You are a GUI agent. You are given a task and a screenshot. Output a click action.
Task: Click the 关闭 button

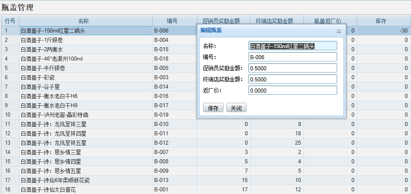(x=236, y=108)
